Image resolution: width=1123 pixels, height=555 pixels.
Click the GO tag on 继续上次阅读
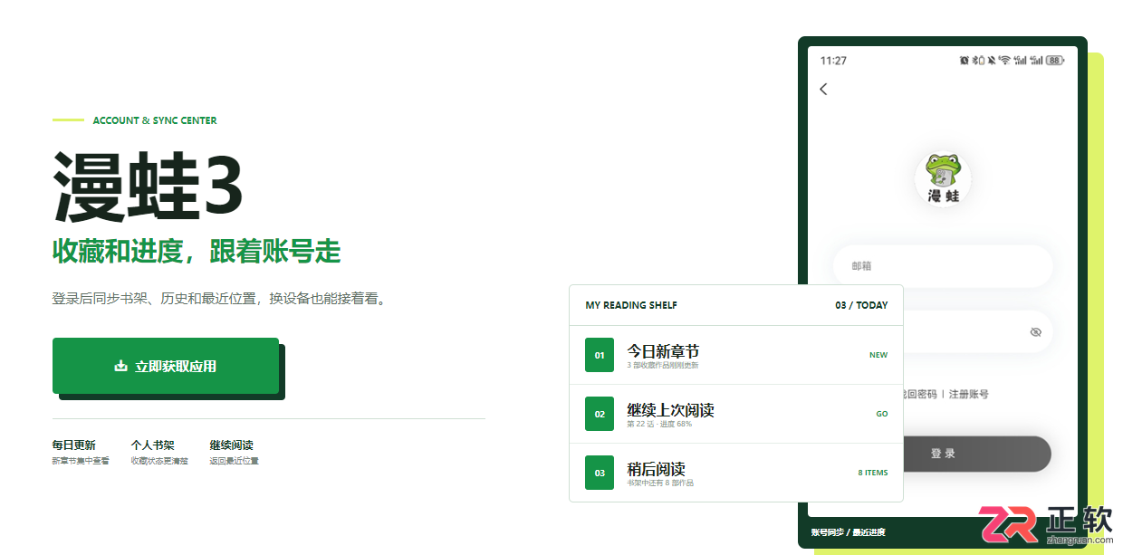[882, 414]
